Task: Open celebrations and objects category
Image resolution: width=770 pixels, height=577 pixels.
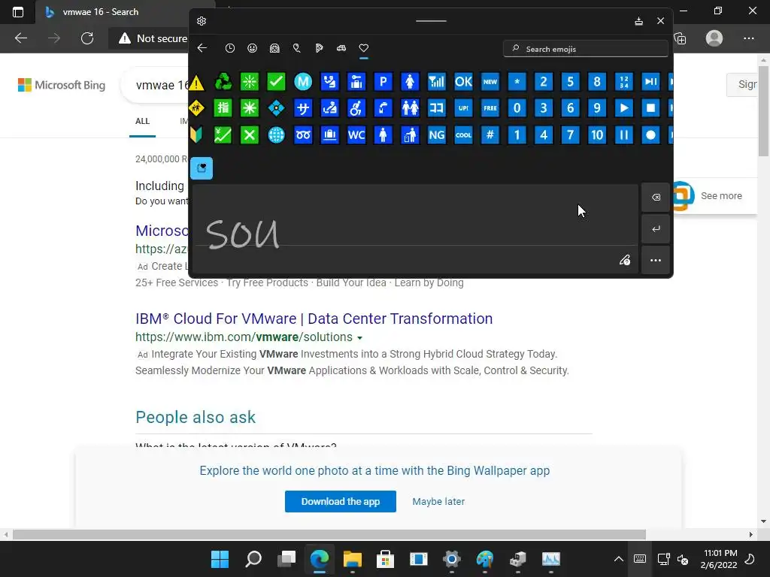Action: tap(296, 48)
